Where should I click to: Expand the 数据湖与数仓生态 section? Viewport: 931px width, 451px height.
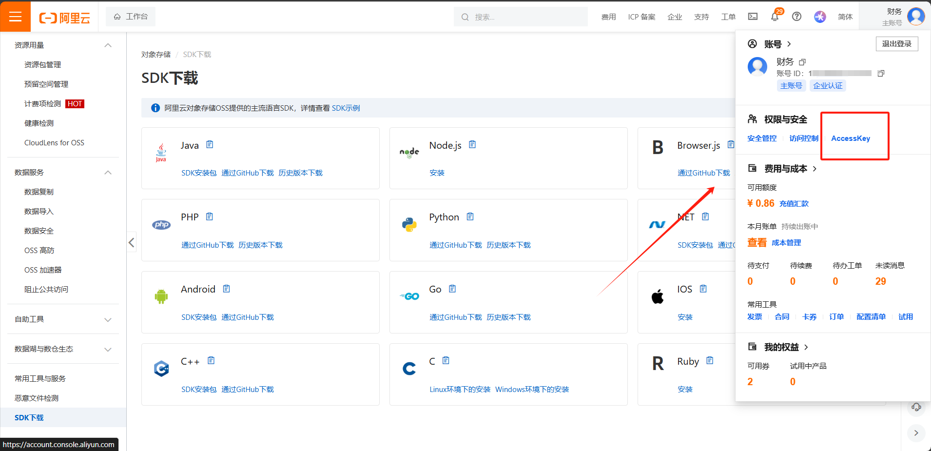pyautogui.click(x=108, y=350)
